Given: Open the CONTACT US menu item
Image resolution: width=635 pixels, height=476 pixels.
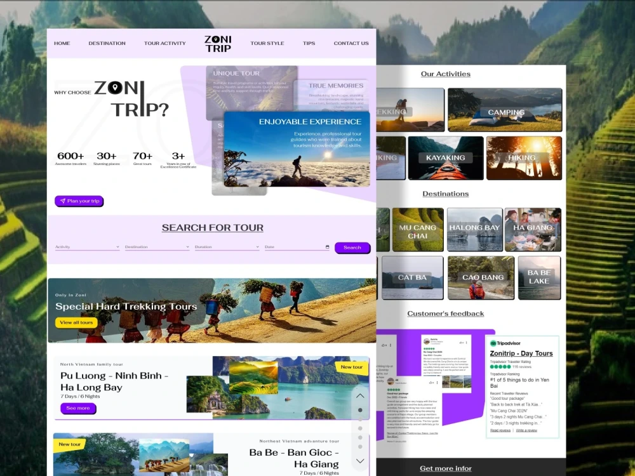Looking at the screenshot, I should tap(351, 43).
